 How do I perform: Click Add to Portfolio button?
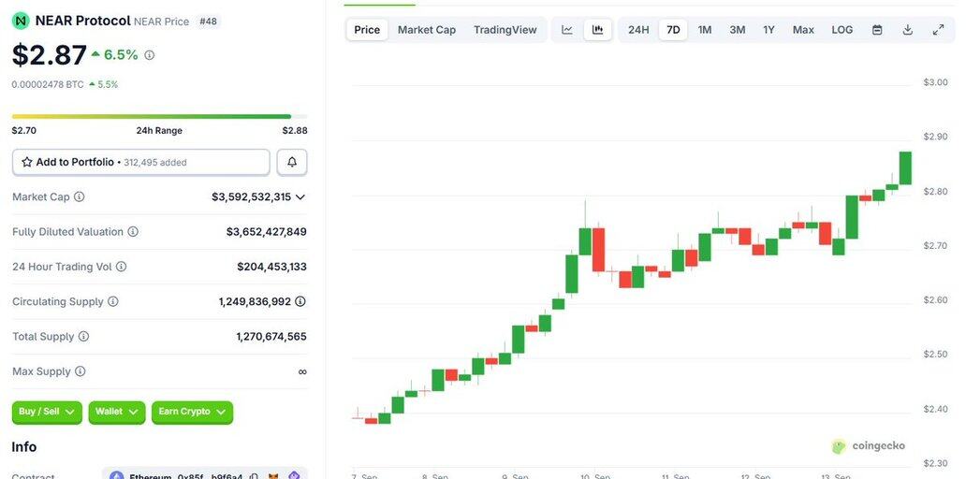click(x=140, y=162)
